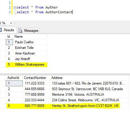Click contact number 222-333-4444

click(x=36, y=100)
